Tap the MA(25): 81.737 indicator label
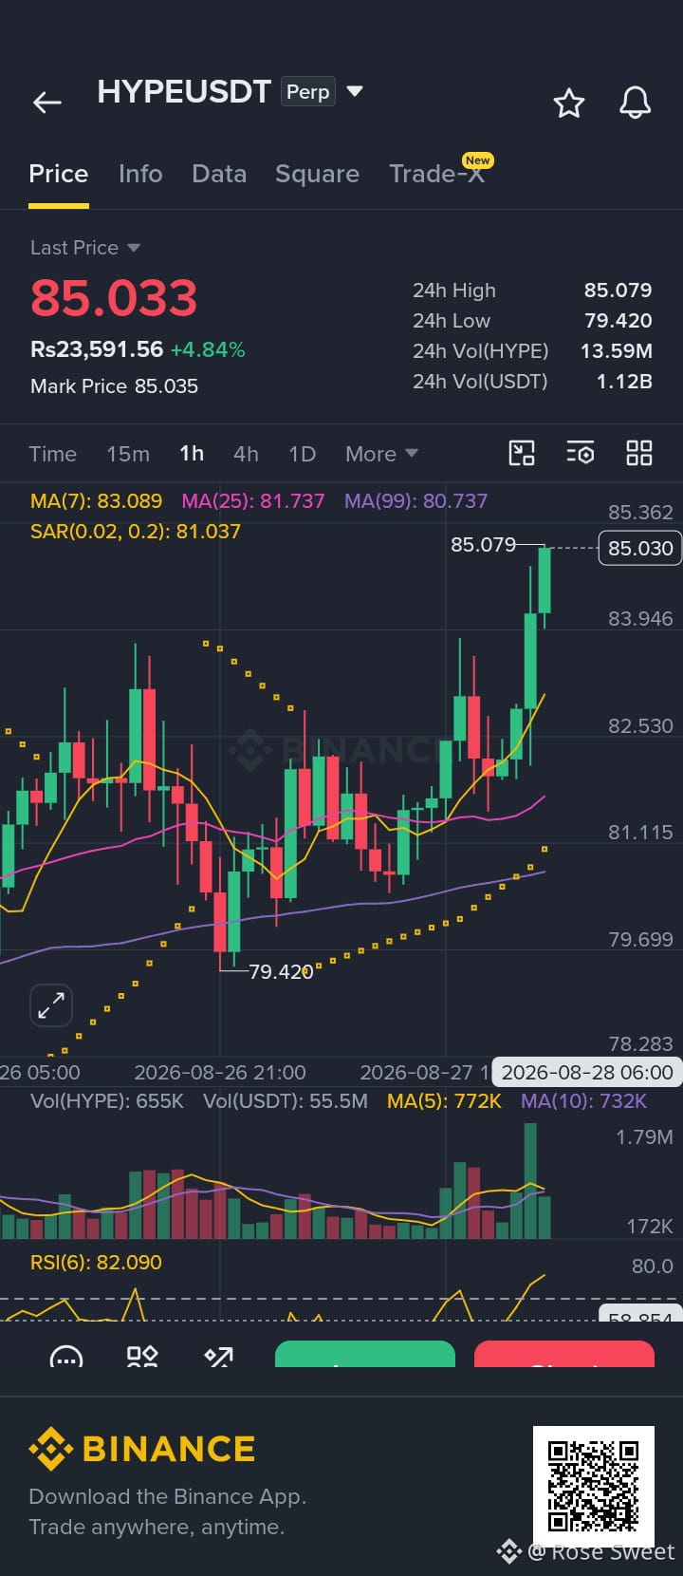This screenshot has width=683, height=1576. tap(252, 500)
